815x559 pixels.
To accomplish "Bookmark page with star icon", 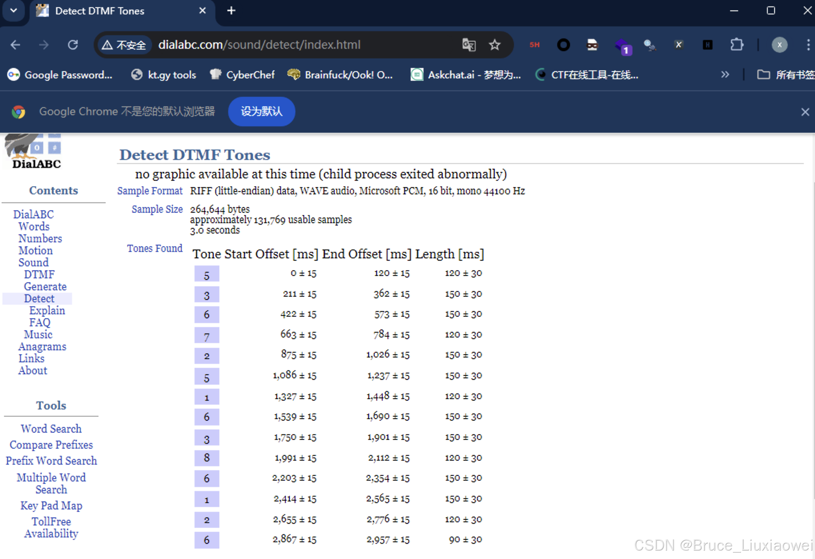I will [x=495, y=45].
